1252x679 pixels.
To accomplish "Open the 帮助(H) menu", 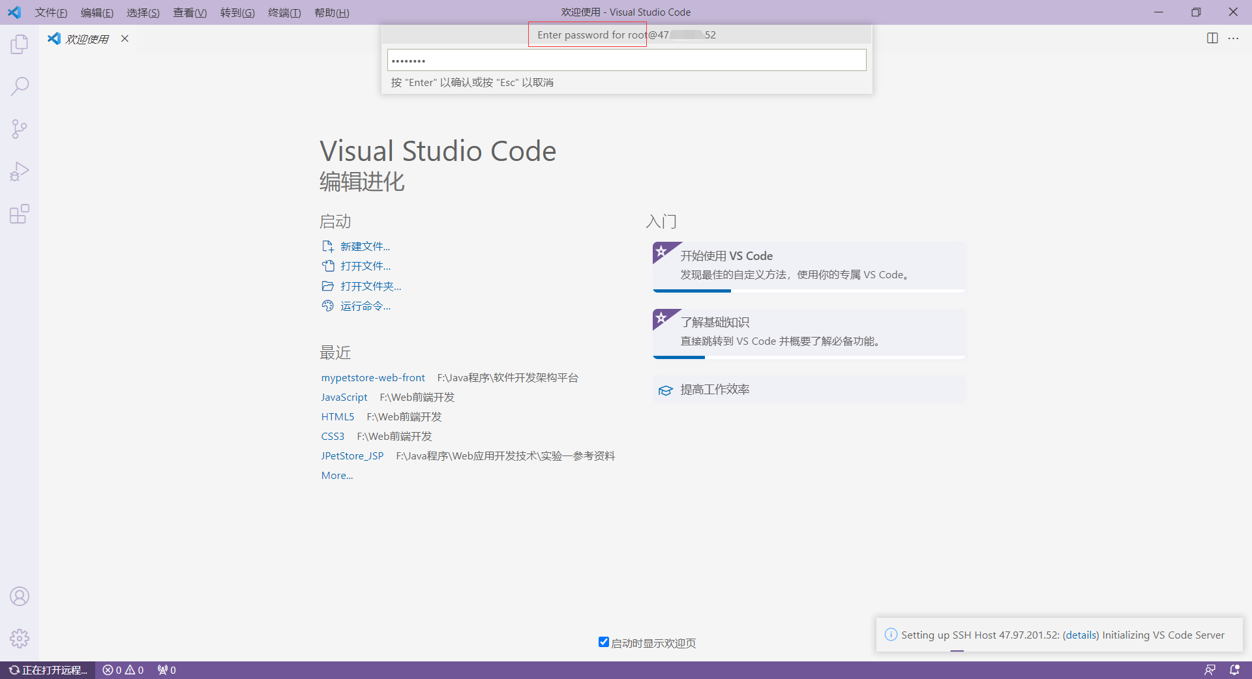I will (x=331, y=12).
